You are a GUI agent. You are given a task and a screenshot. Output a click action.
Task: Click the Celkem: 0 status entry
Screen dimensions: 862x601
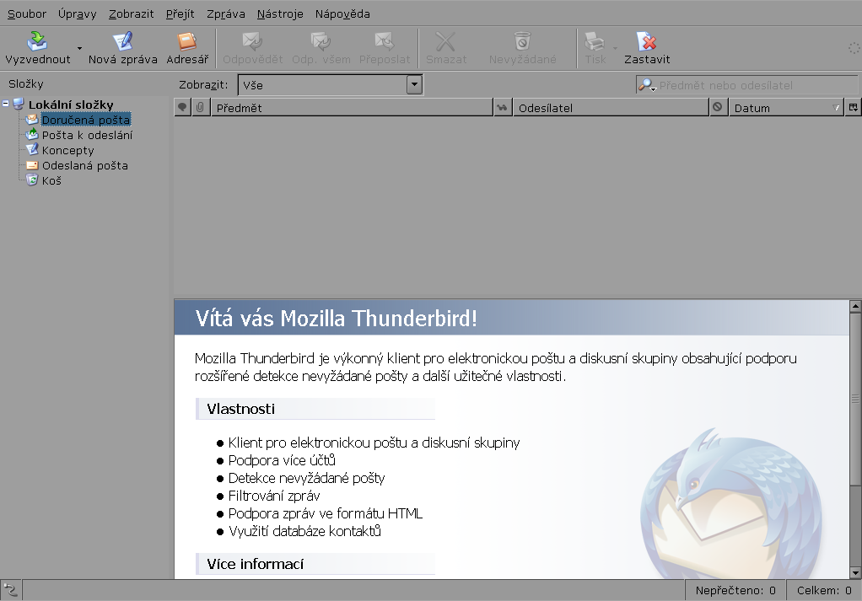[x=824, y=591]
